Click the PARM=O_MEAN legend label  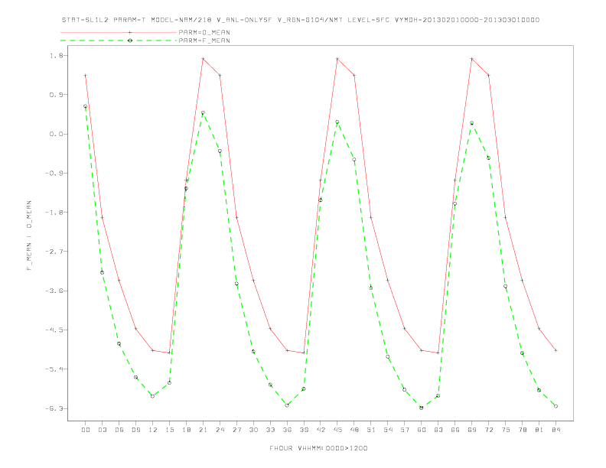click(x=204, y=32)
